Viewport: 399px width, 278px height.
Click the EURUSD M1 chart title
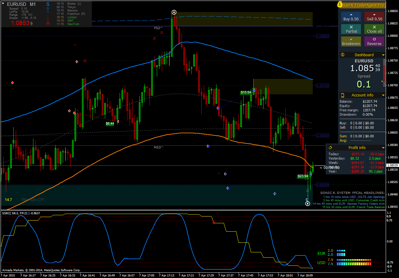click(21, 4)
